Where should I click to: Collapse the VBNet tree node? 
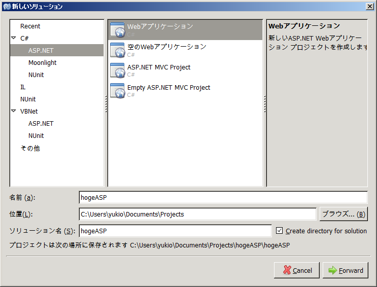point(14,111)
